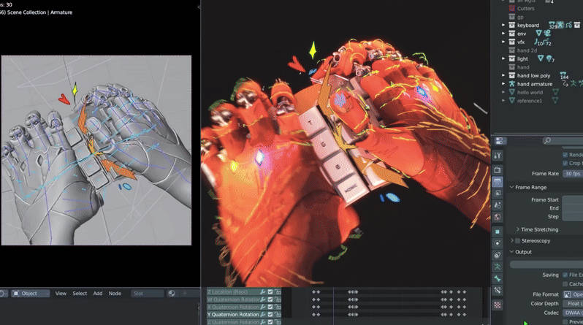Click the Frame Start field
583x325 pixels.
(573, 199)
